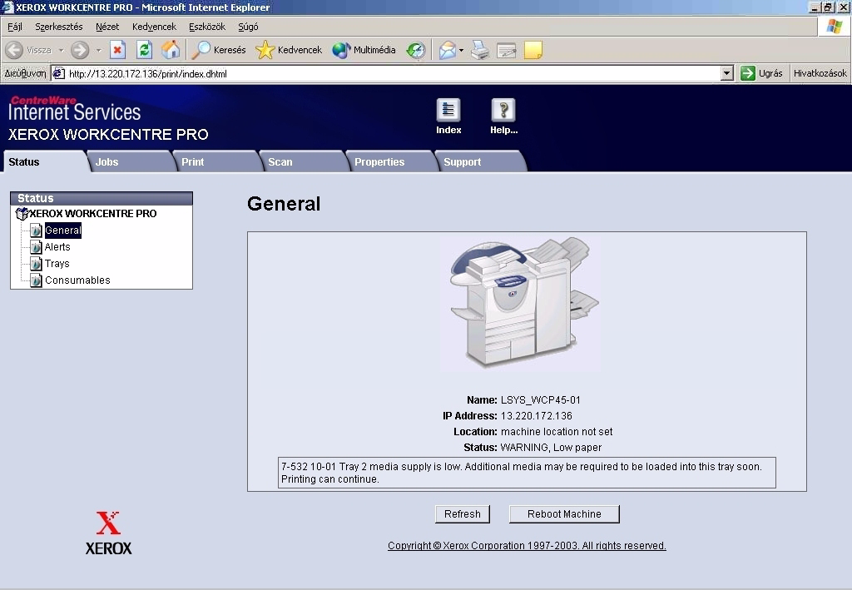This screenshot has width=852, height=590.
Task: Click the name value LSYS_WCP45-01
Action: pyautogui.click(x=540, y=400)
